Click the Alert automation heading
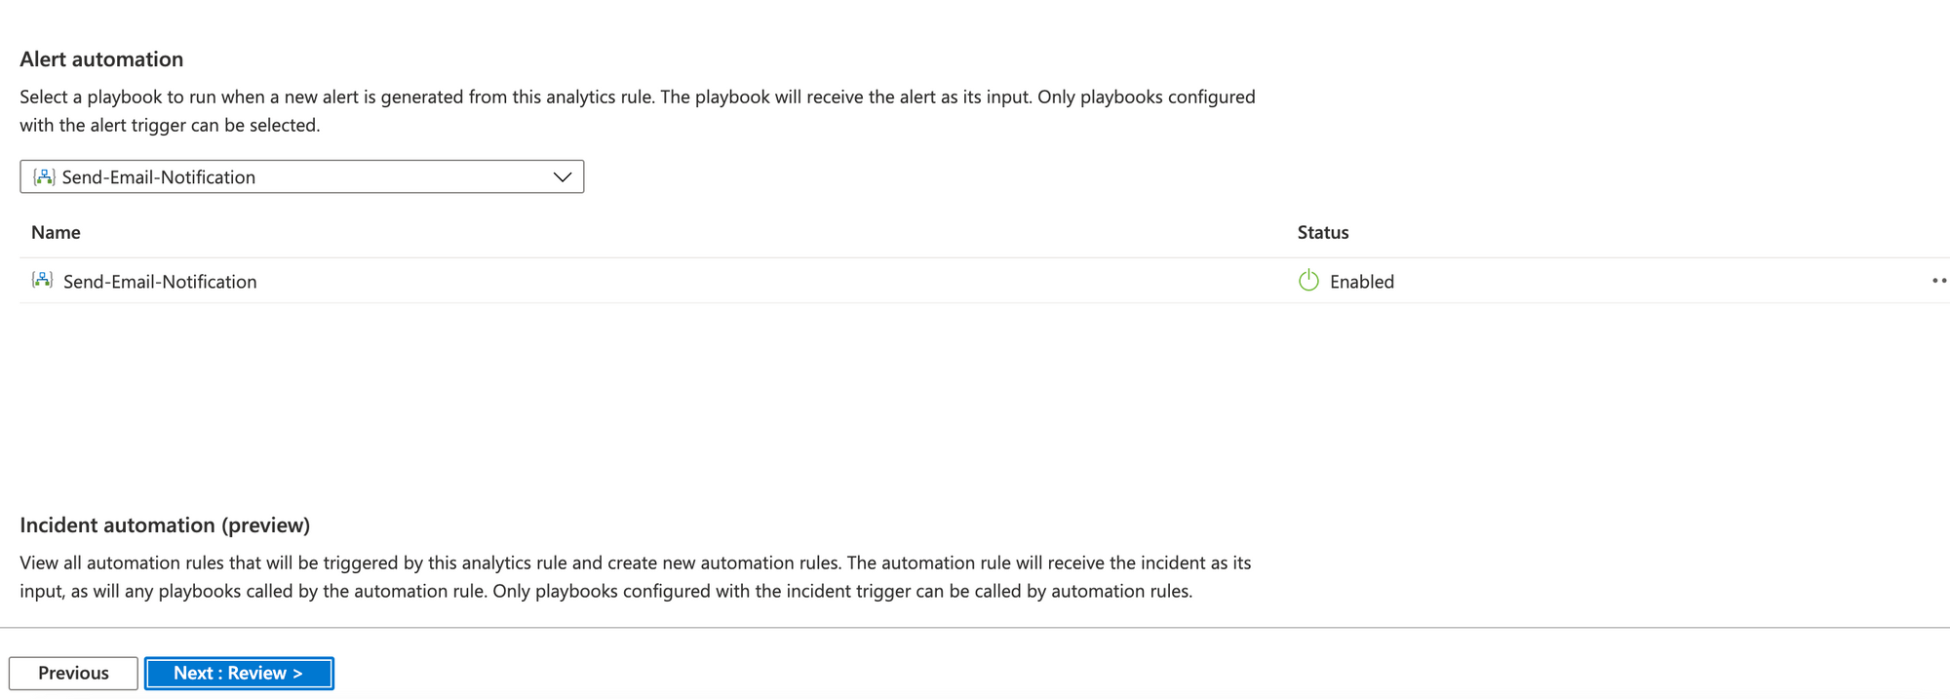This screenshot has width=1950, height=699. point(101,58)
